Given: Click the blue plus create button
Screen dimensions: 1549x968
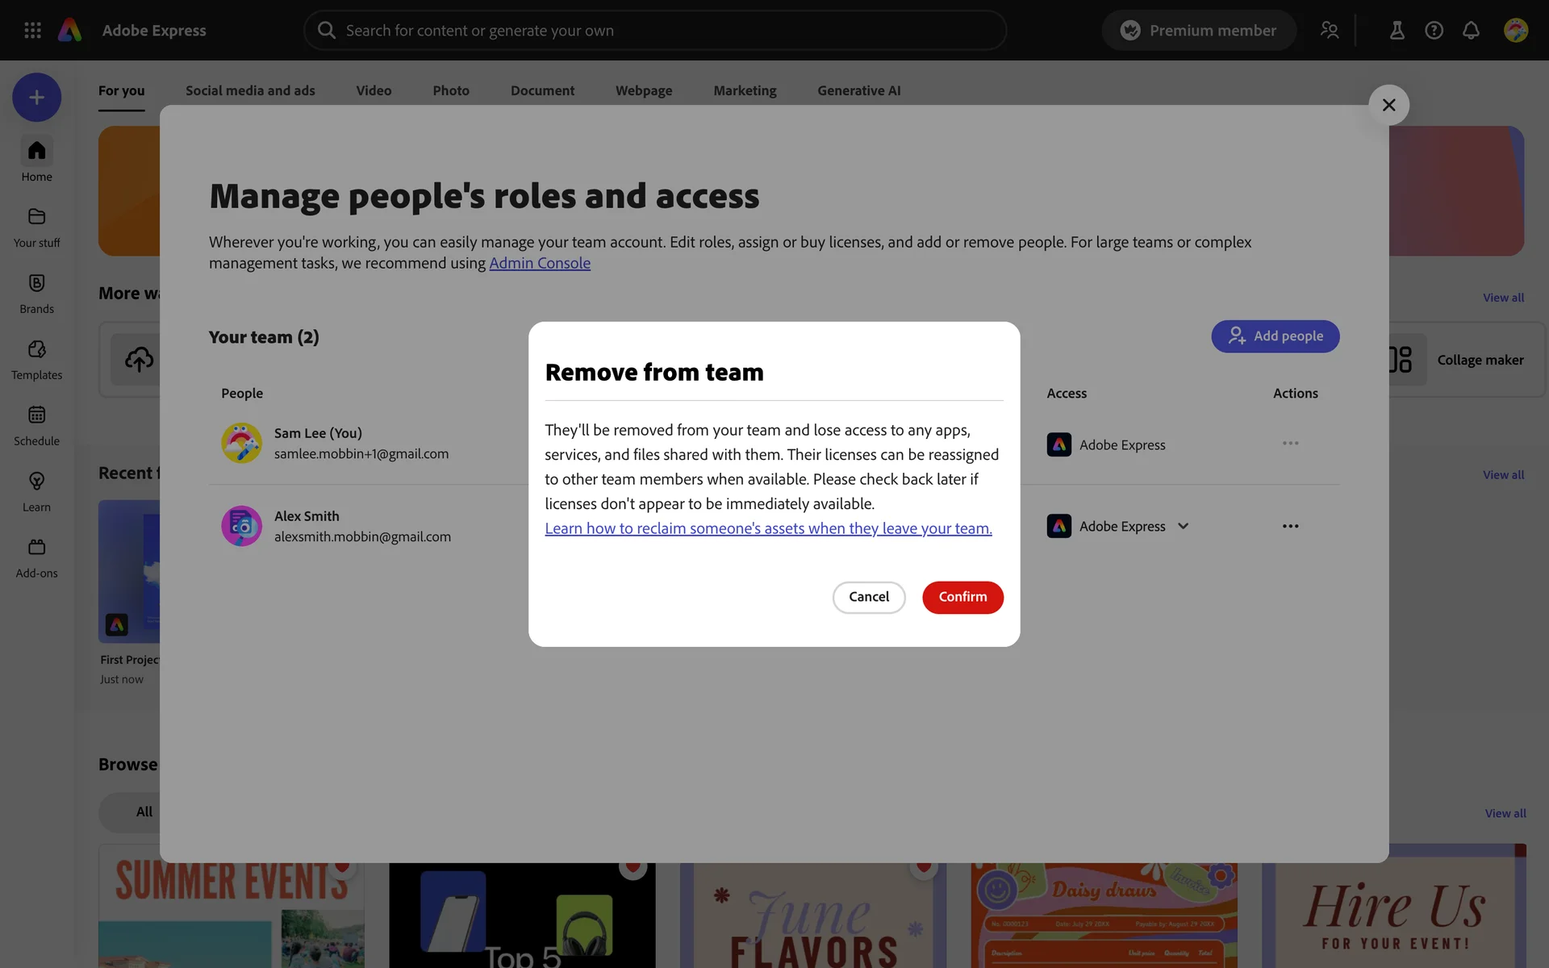Looking at the screenshot, I should click(x=36, y=98).
